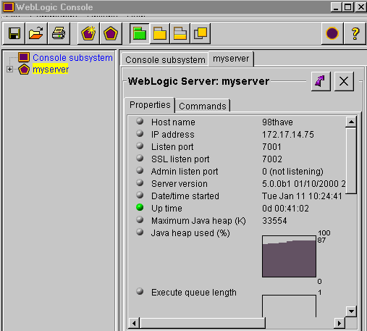The height and width of the screenshot is (331, 367).
Task: Click the Listen port value 7001
Action: 271,147
